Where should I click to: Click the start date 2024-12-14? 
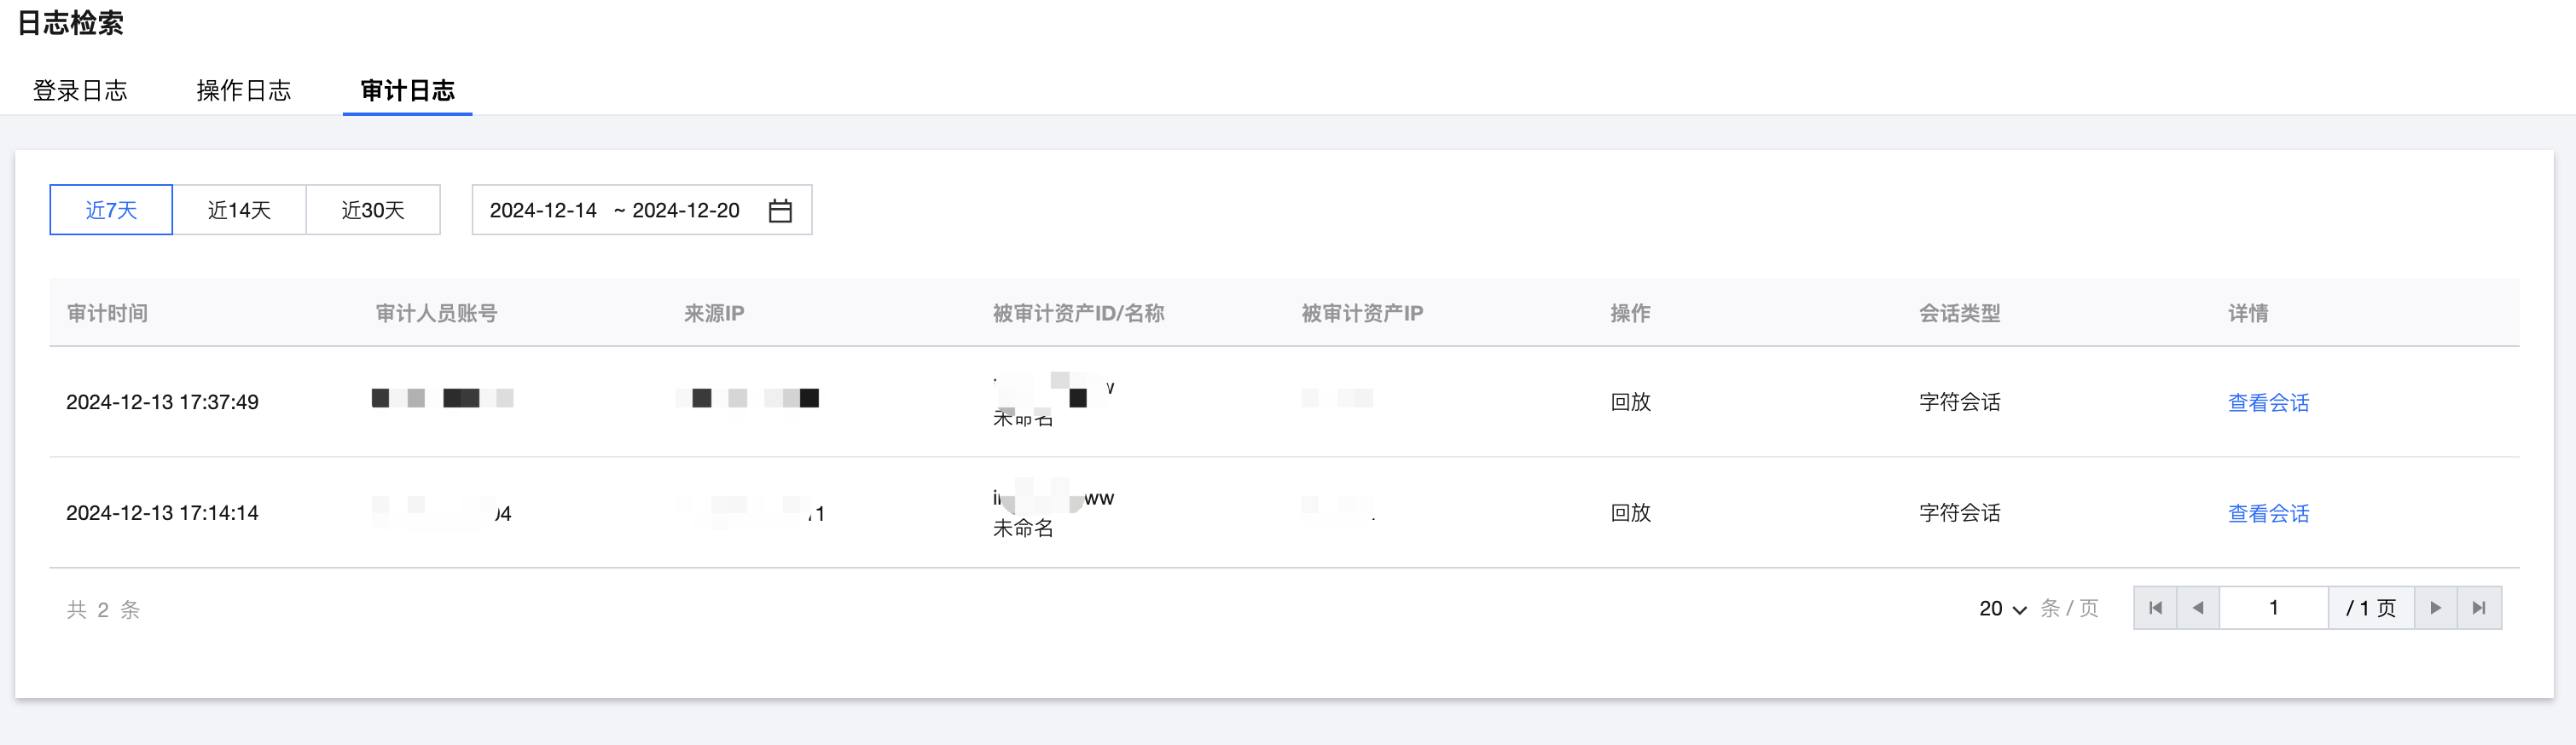[543, 211]
